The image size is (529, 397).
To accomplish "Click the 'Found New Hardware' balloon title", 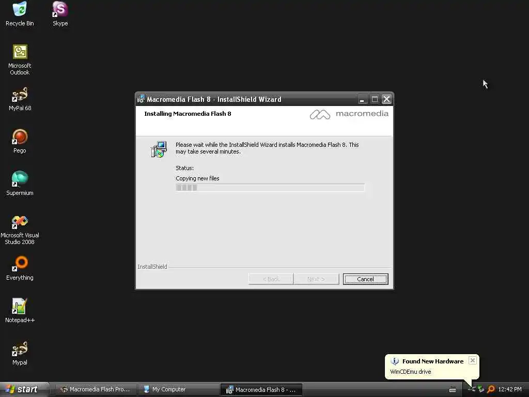I will (x=433, y=361).
